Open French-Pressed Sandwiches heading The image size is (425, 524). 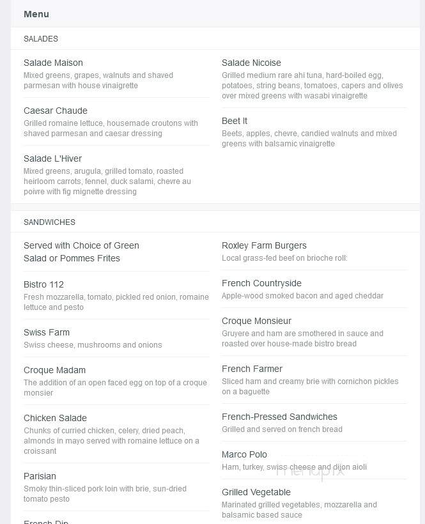280,417
